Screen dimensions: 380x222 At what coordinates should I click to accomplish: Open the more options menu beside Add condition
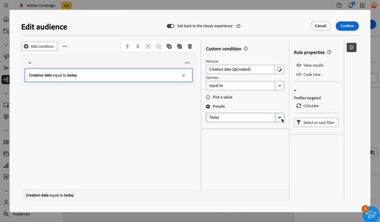coord(65,47)
